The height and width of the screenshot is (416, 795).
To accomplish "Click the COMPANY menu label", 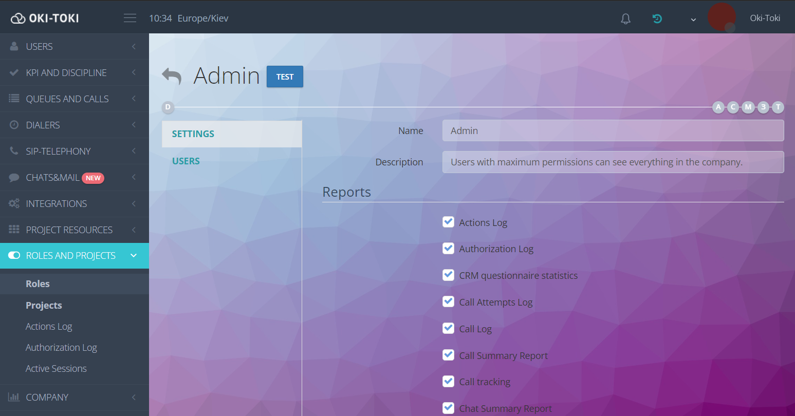I will 47,397.
